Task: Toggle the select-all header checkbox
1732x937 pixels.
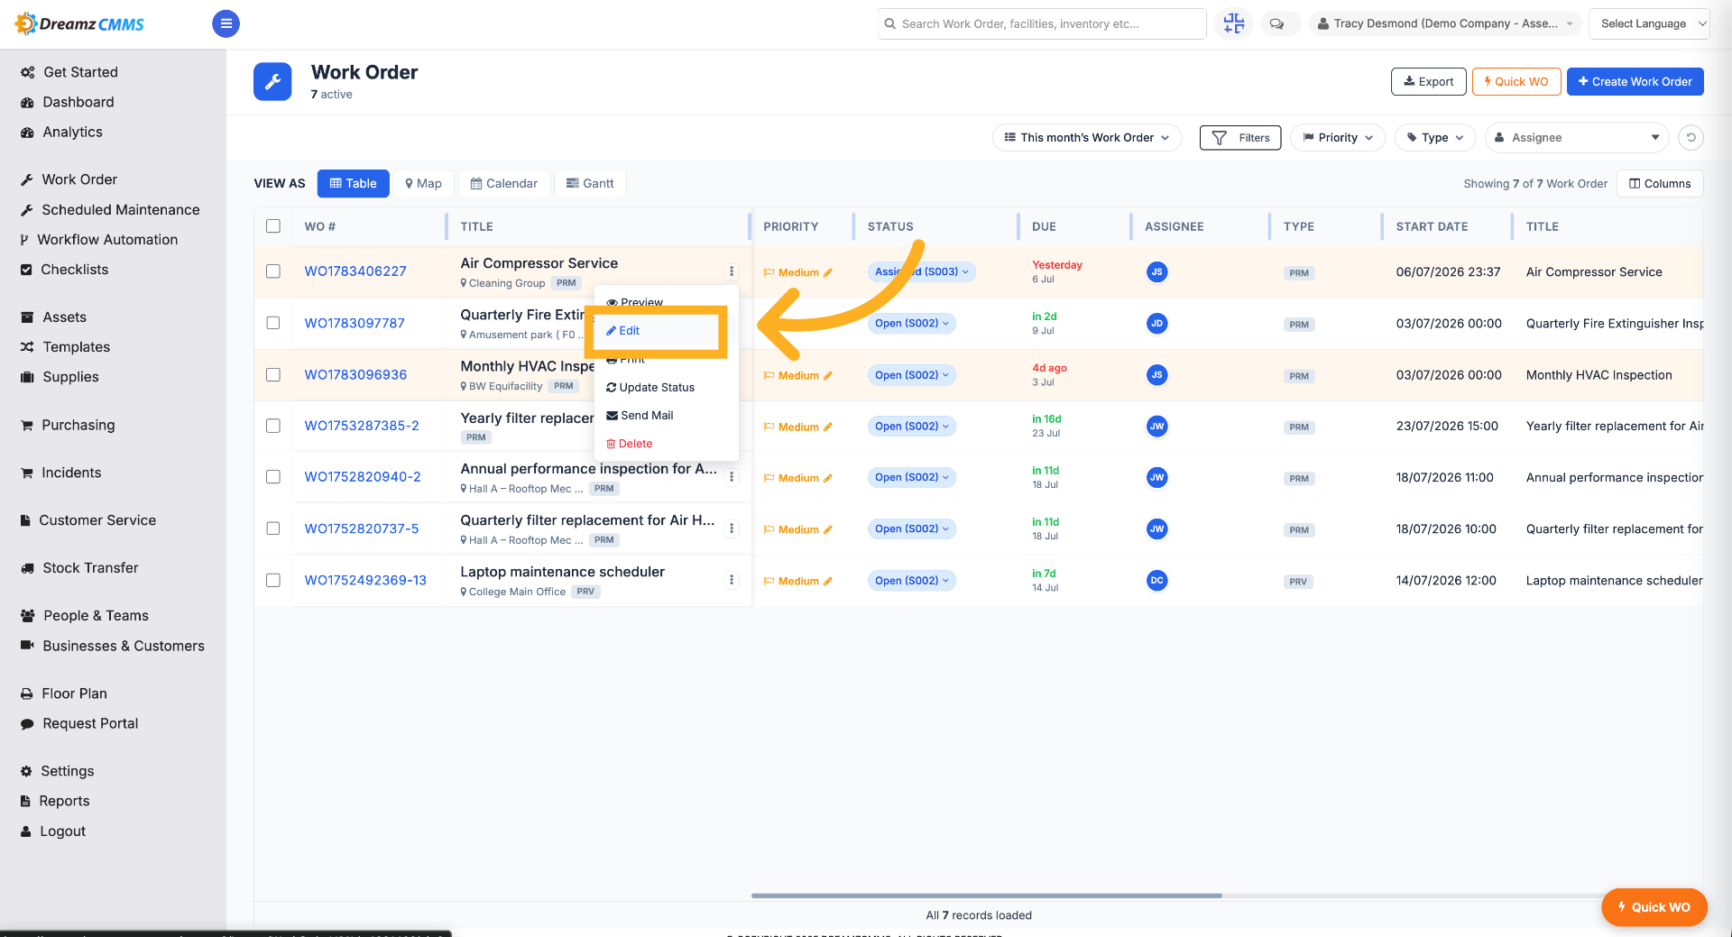Action: (273, 225)
